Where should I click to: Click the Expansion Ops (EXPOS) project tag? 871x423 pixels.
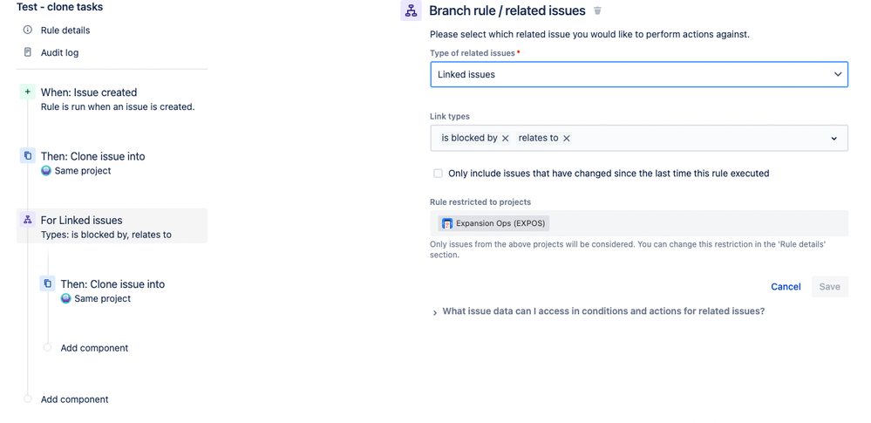(493, 223)
